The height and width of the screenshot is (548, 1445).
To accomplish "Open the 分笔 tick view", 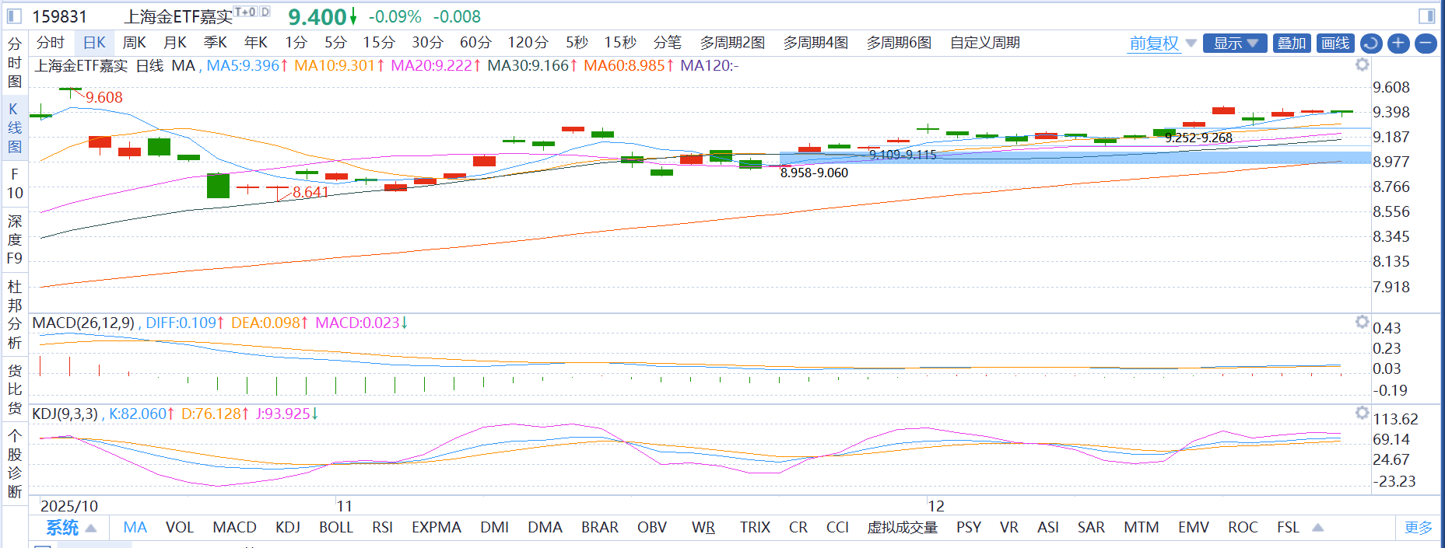I will (x=668, y=43).
